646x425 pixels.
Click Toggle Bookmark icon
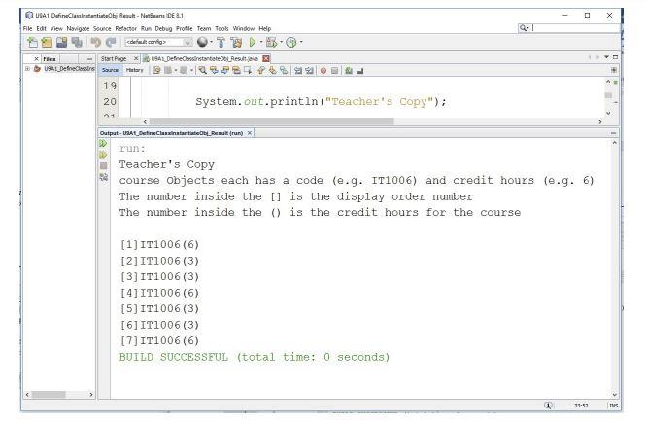tap(284, 71)
